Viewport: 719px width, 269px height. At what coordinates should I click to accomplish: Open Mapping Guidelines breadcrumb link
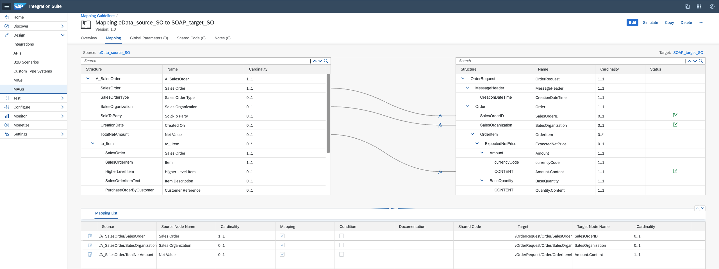point(98,16)
